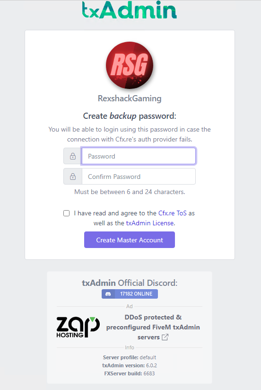Image resolution: width=261 pixels, height=390 pixels.
Task: Click the Discord logo icon on badge
Action: tap(108, 294)
